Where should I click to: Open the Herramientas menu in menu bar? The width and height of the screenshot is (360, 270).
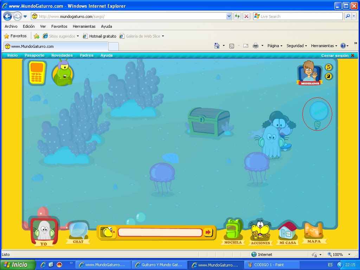coord(84,26)
